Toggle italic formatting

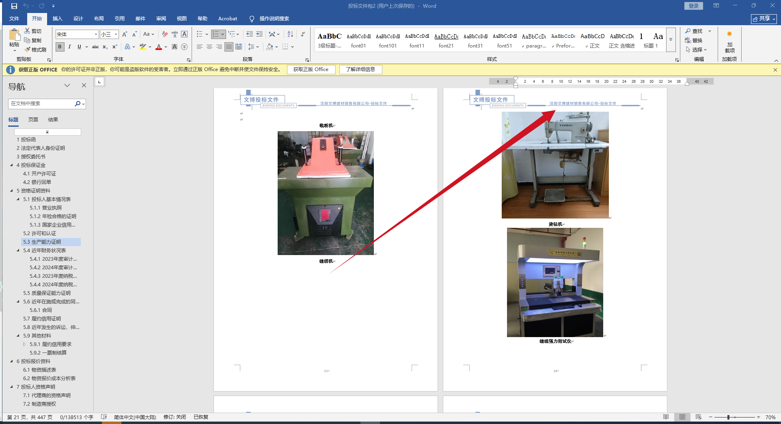[69, 47]
